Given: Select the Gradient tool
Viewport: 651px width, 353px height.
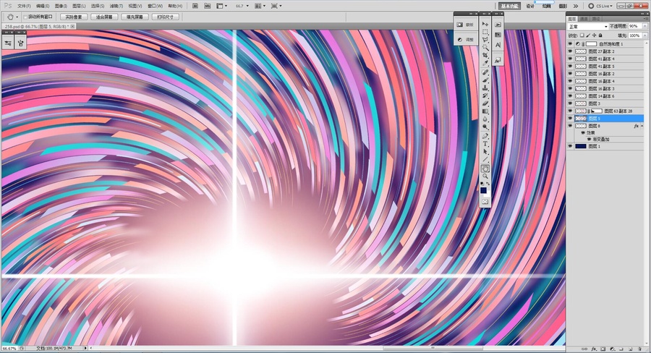Looking at the screenshot, I should [485, 111].
